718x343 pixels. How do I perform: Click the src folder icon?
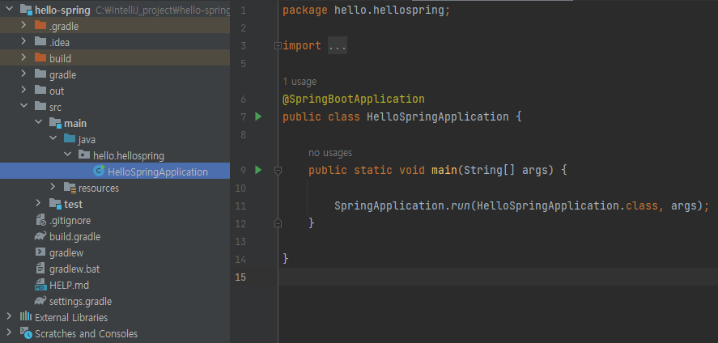pyautogui.click(x=40, y=107)
